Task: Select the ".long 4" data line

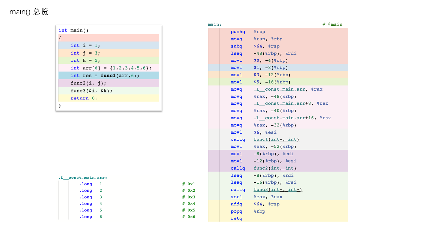Action: tap(91, 204)
